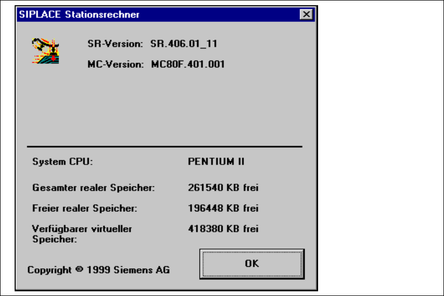
Task: Click the 'System CPU:' label
Action: (63, 162)
